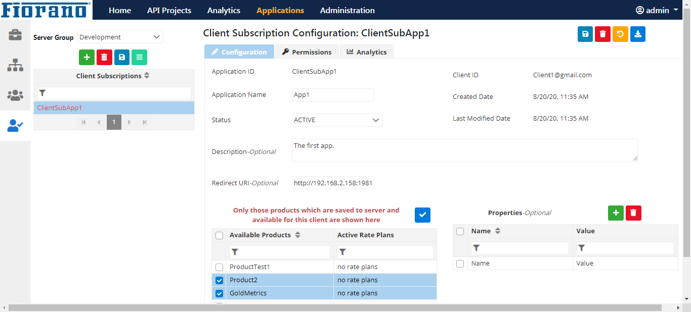691x312 pixels.
Task: Click the orange refresh icon at top right
Action: click(620, 34)
